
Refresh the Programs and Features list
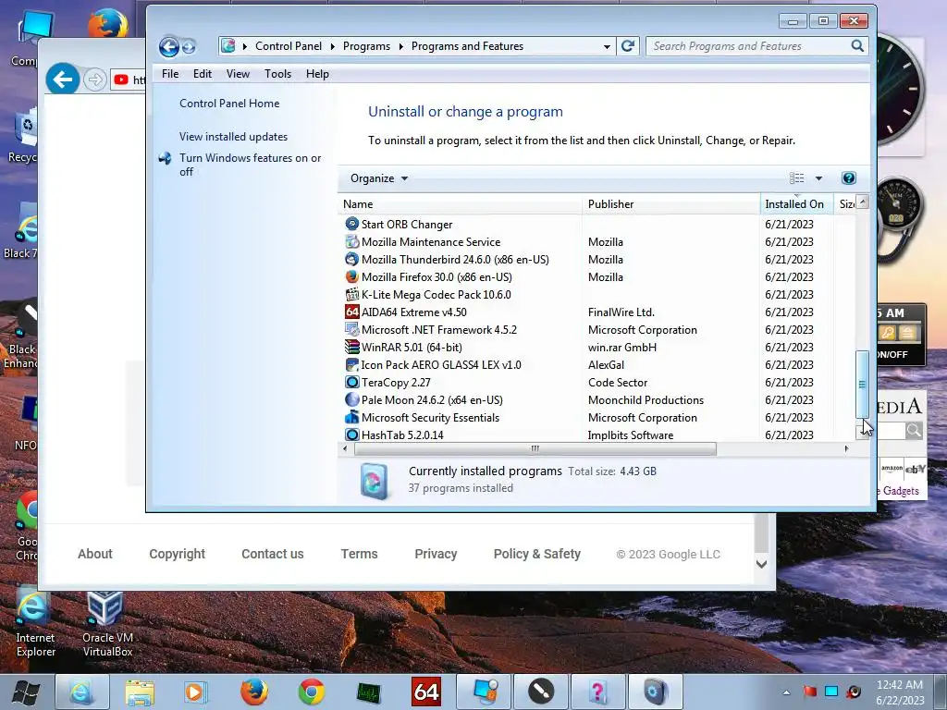click(628, 46)
